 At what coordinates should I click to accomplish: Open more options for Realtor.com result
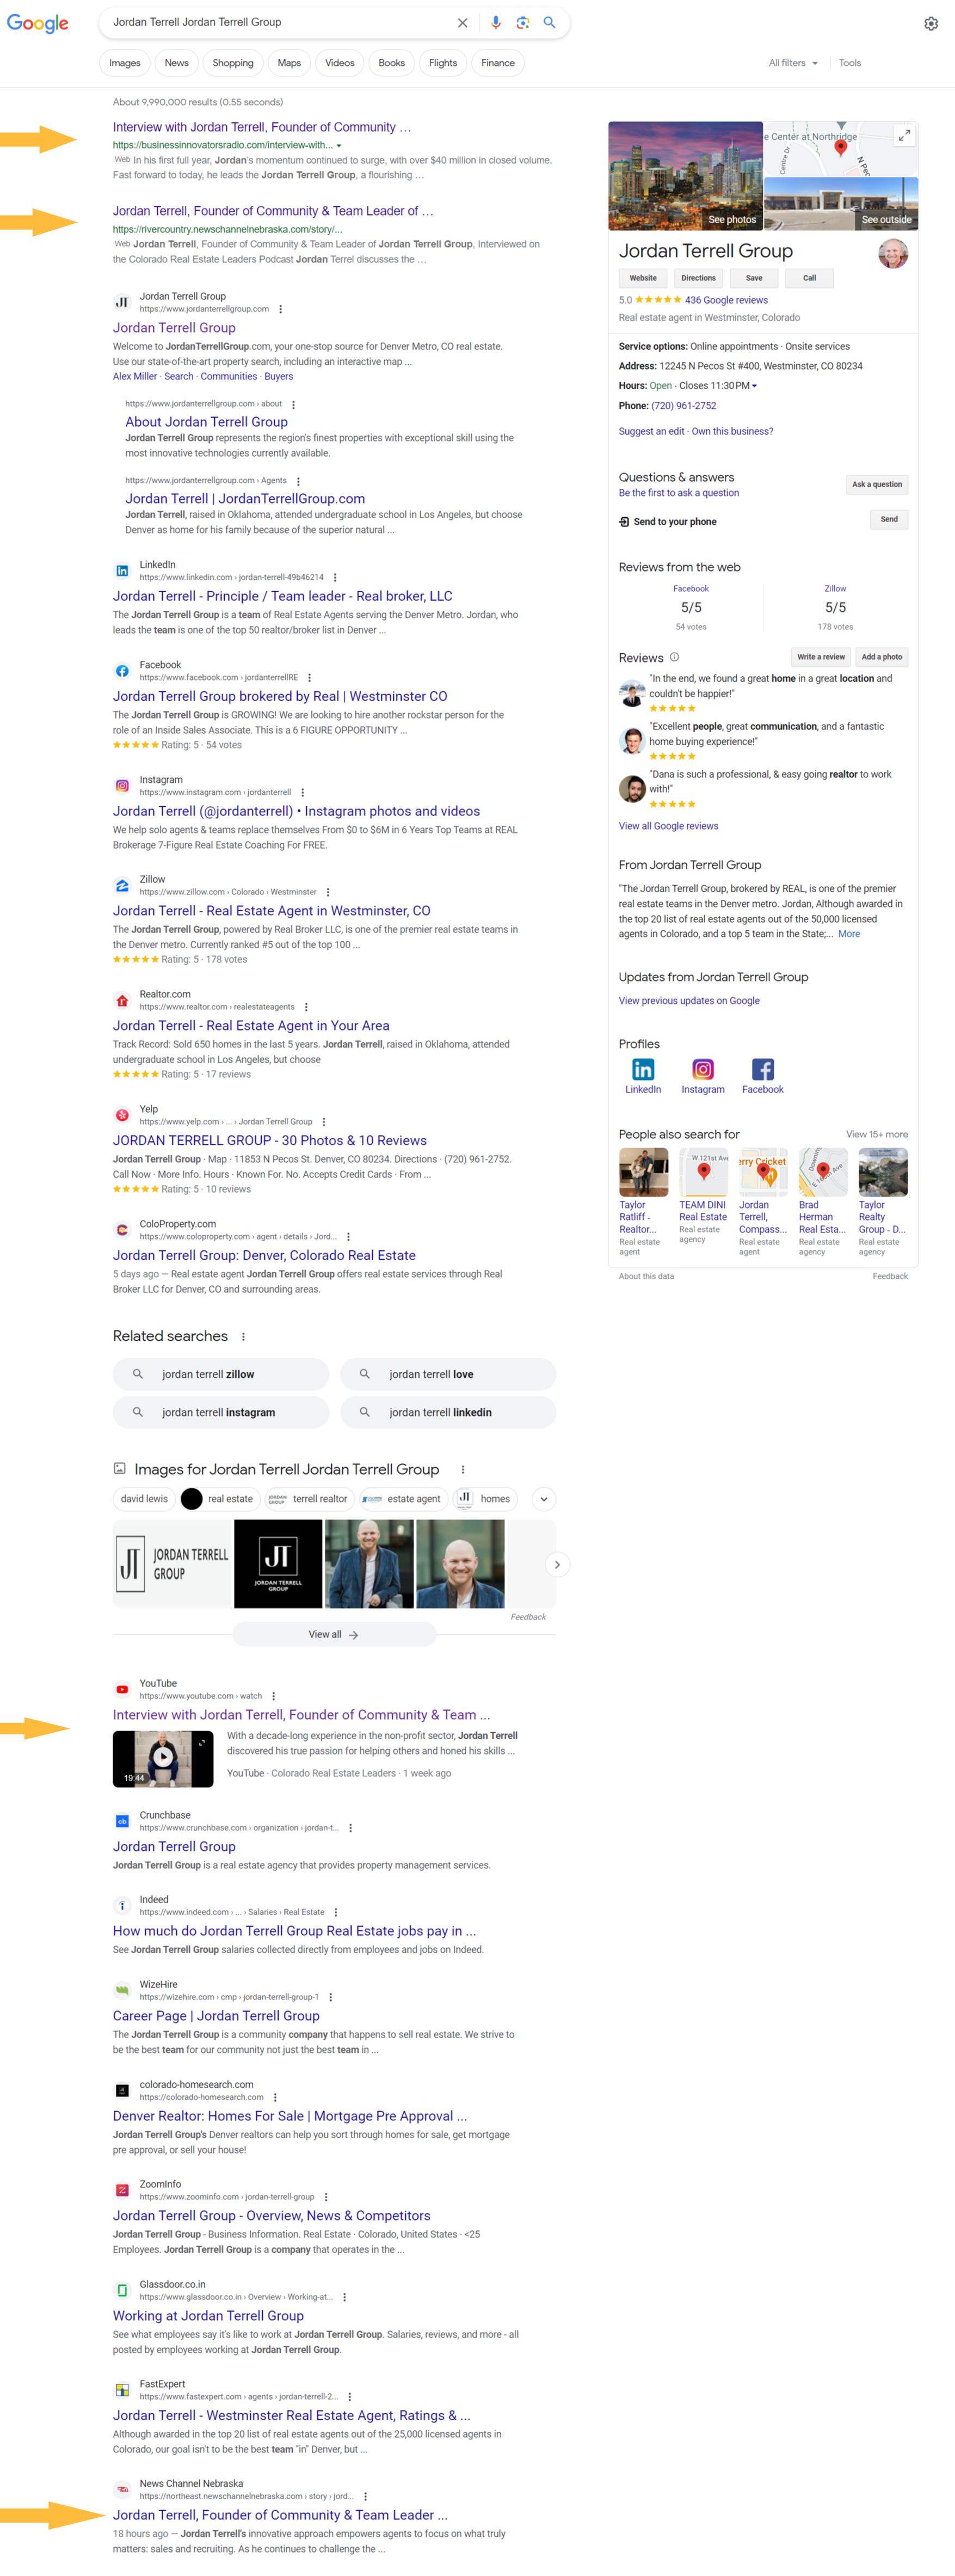click(305, 1007)
